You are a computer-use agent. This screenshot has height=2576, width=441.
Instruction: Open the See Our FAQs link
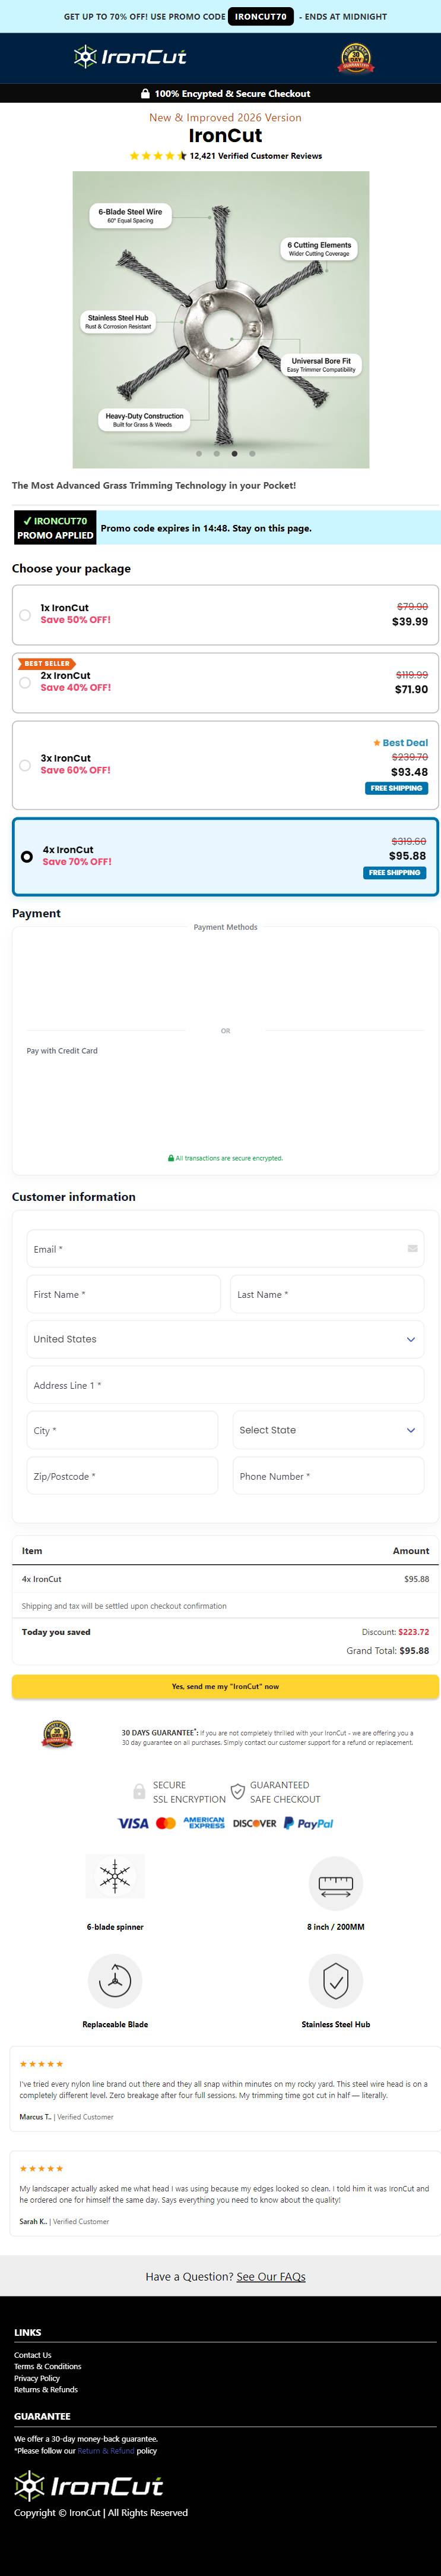(271, 2276)
